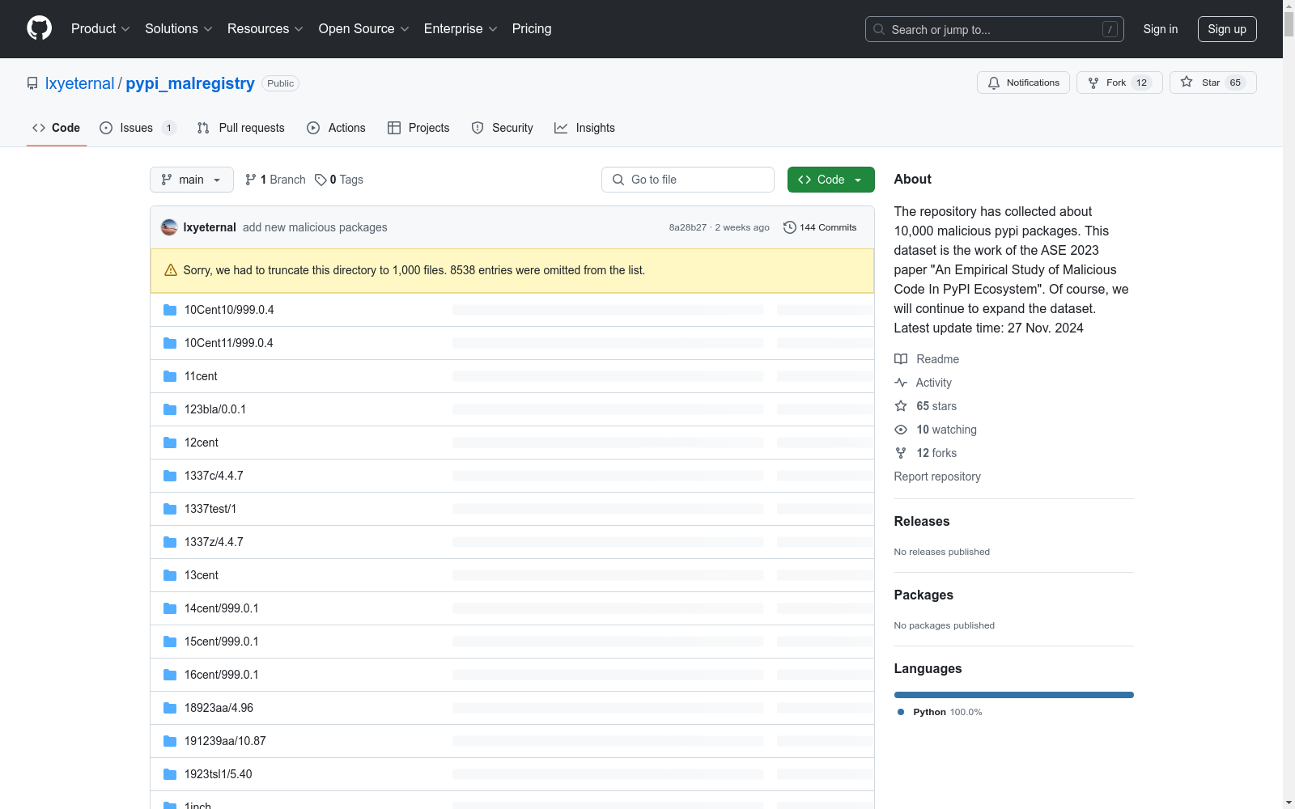Select the folder icon next to 1923tsl1/5.40

tap(170, 774)
